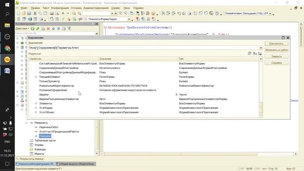Screen dimensions: 304x171
Task: Open 1C application from Windows taskbar
Action: pyautogui.click(x=7, y=59)
